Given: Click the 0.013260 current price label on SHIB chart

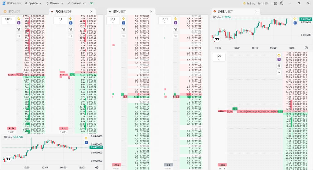Looking at the screenshot, I should [306, 19].
